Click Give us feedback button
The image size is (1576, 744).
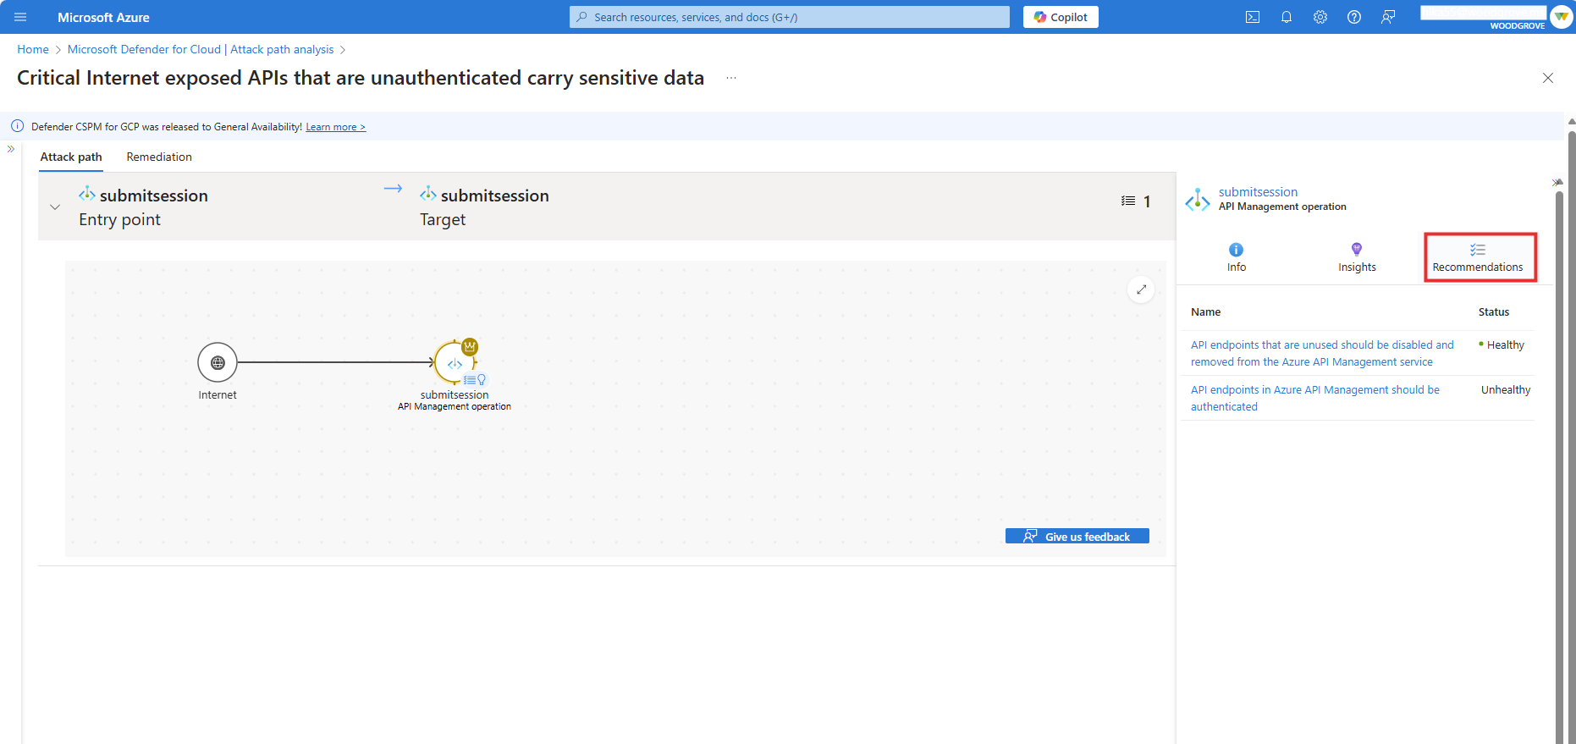click(1077, 537)
